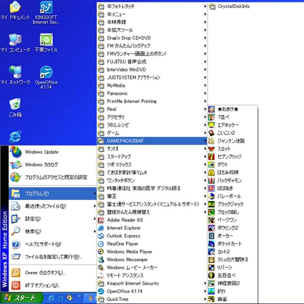
Task: Launch the バックギャモン game
Action: point(233,180)
